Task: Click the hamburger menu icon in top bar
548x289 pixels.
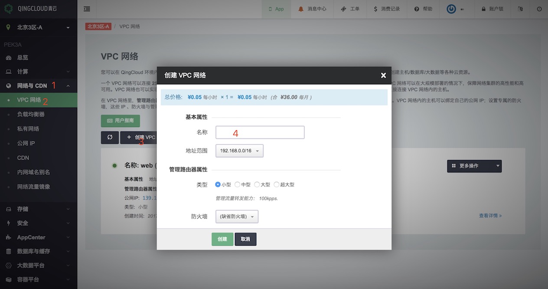Action: pos(87,9)
